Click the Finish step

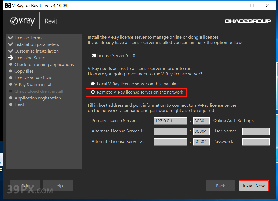[20, 105]
